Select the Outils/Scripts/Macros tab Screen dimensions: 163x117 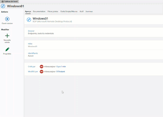pos(69,11)
